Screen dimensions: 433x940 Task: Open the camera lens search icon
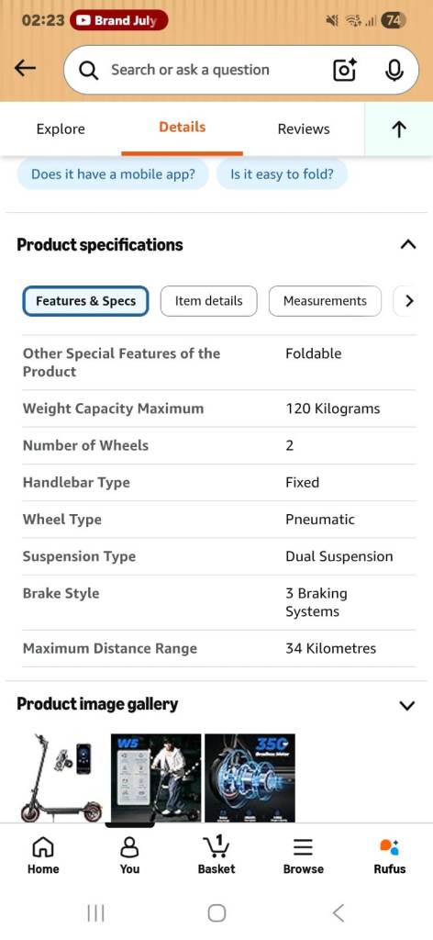pyautogui.click(x=344, y=70)
